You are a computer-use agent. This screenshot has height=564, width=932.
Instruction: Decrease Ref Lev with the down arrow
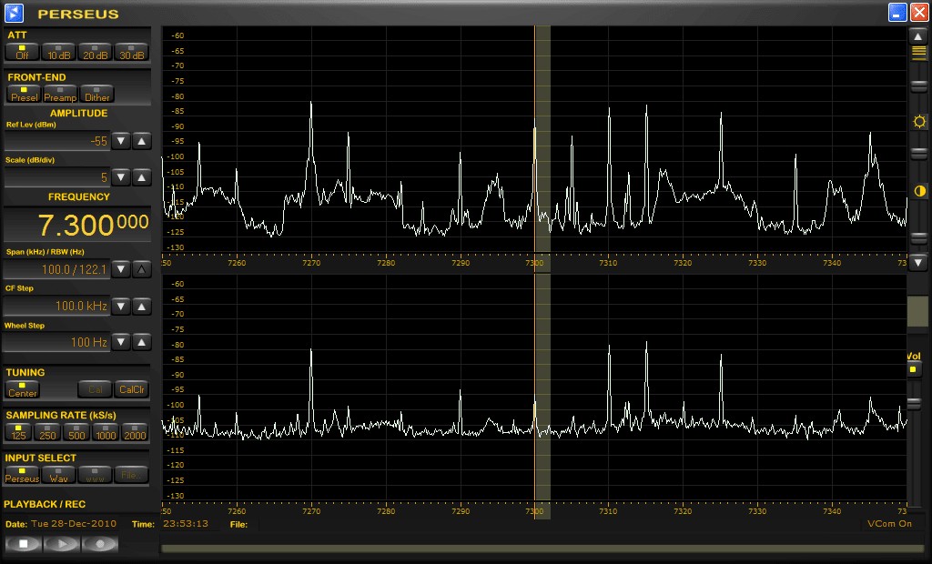(121, 141)
